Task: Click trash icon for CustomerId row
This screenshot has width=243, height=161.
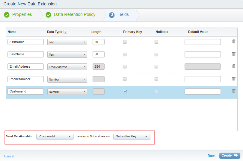Action: click(x=234, y=91)
